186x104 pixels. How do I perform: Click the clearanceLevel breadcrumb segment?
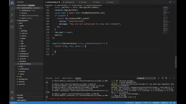coord(77,5)
